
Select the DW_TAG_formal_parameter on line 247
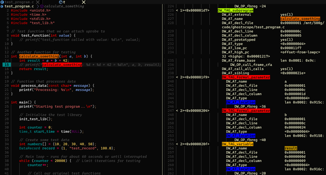246,111
